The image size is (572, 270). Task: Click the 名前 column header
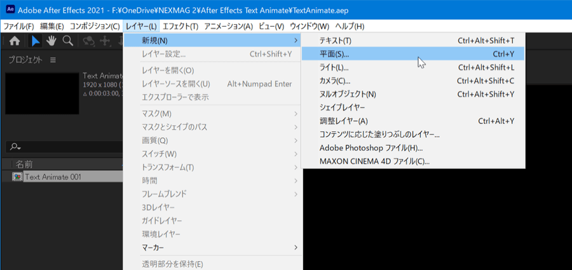pos(25,164)
